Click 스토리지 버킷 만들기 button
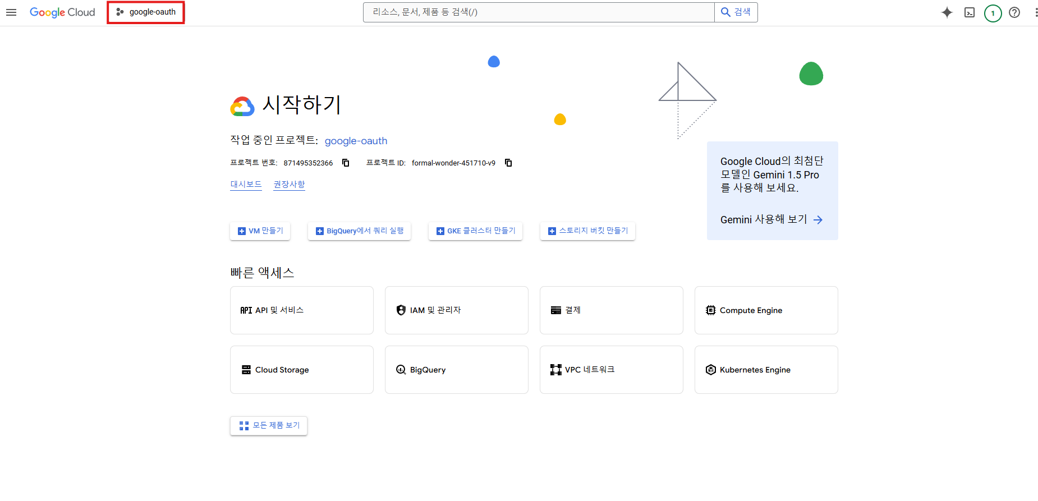The image size is (1038, 501). pyautogui.click(x=587, y=231)
